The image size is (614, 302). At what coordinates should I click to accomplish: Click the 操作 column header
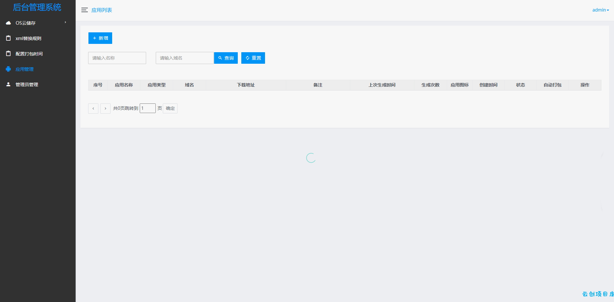tap(585, 85)
